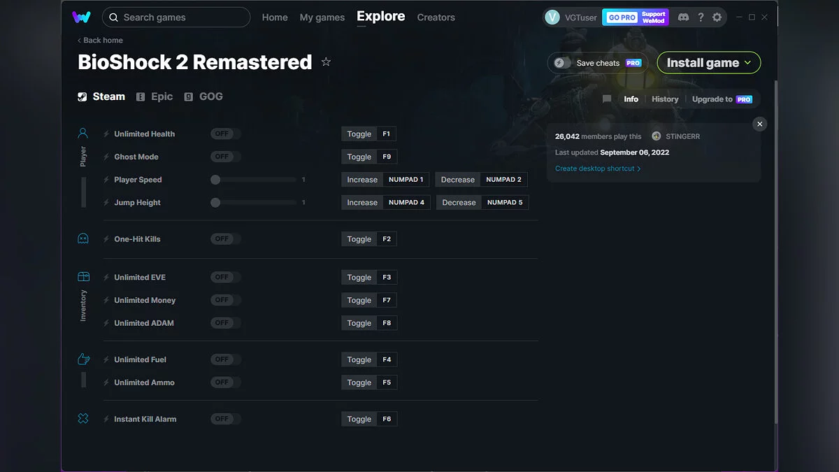Screen dimensions: 839x472
Task: Switch to the History tab
Action: pos(665,99)
